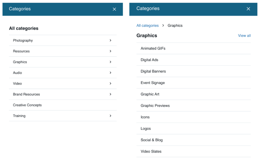Choose the Video Slates subcategory
Image resolution: width=260 pixels, height=165 pixels.
[151, 152]
